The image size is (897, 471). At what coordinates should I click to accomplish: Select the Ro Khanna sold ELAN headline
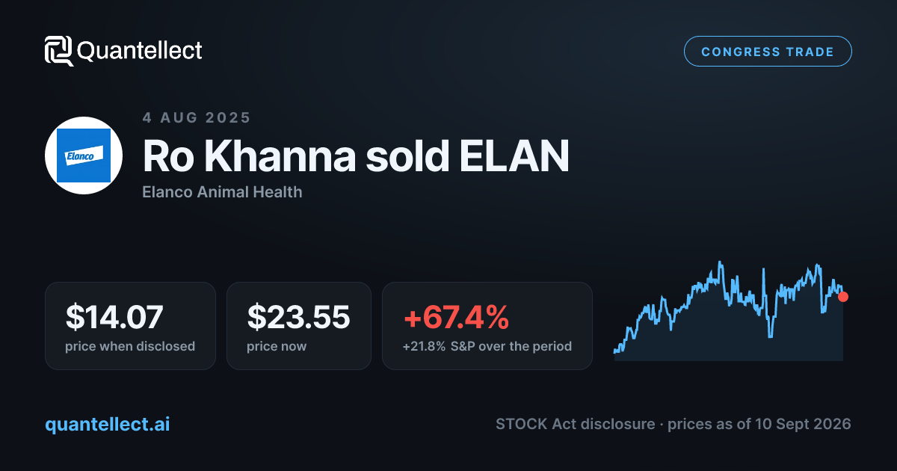[x=356, y=156]
